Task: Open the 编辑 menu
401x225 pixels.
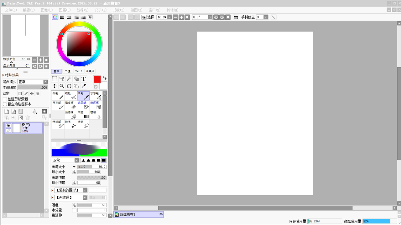Action: coord(29,10)
